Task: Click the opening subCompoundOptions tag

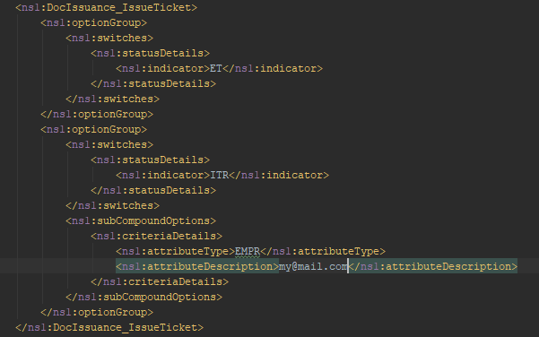Action: coord(141,220)
